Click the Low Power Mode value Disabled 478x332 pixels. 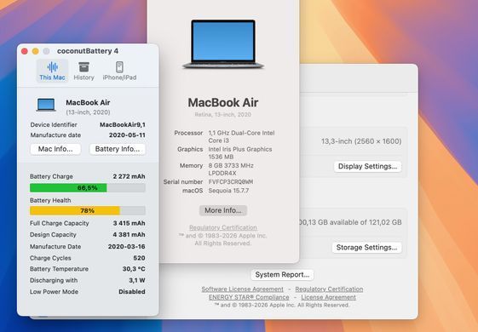pos(132,292)
